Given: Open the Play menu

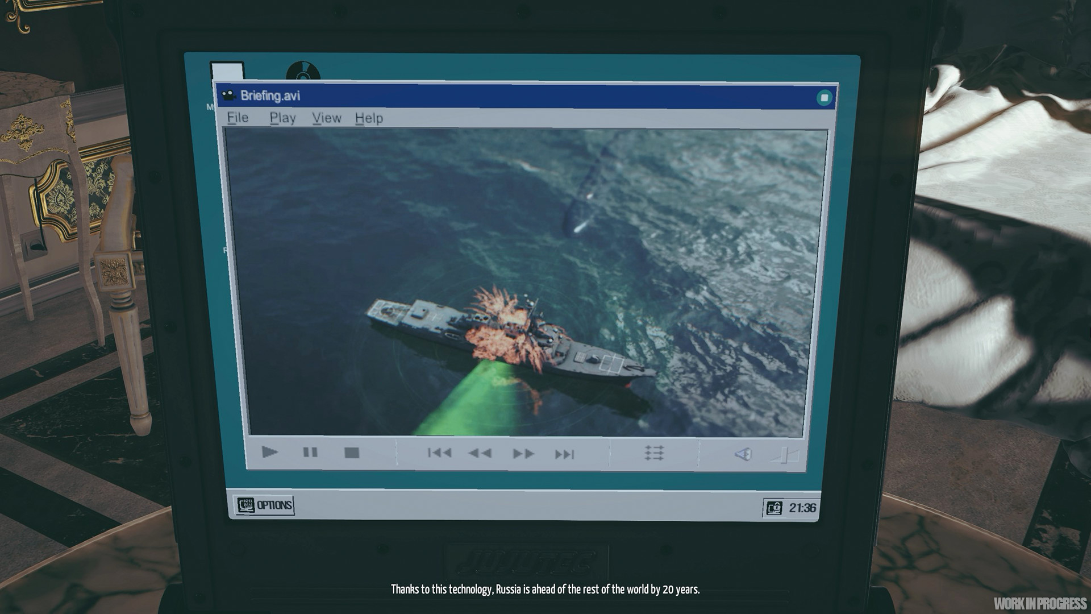Looking at the screenshot, I should click(x=282, y=118).
